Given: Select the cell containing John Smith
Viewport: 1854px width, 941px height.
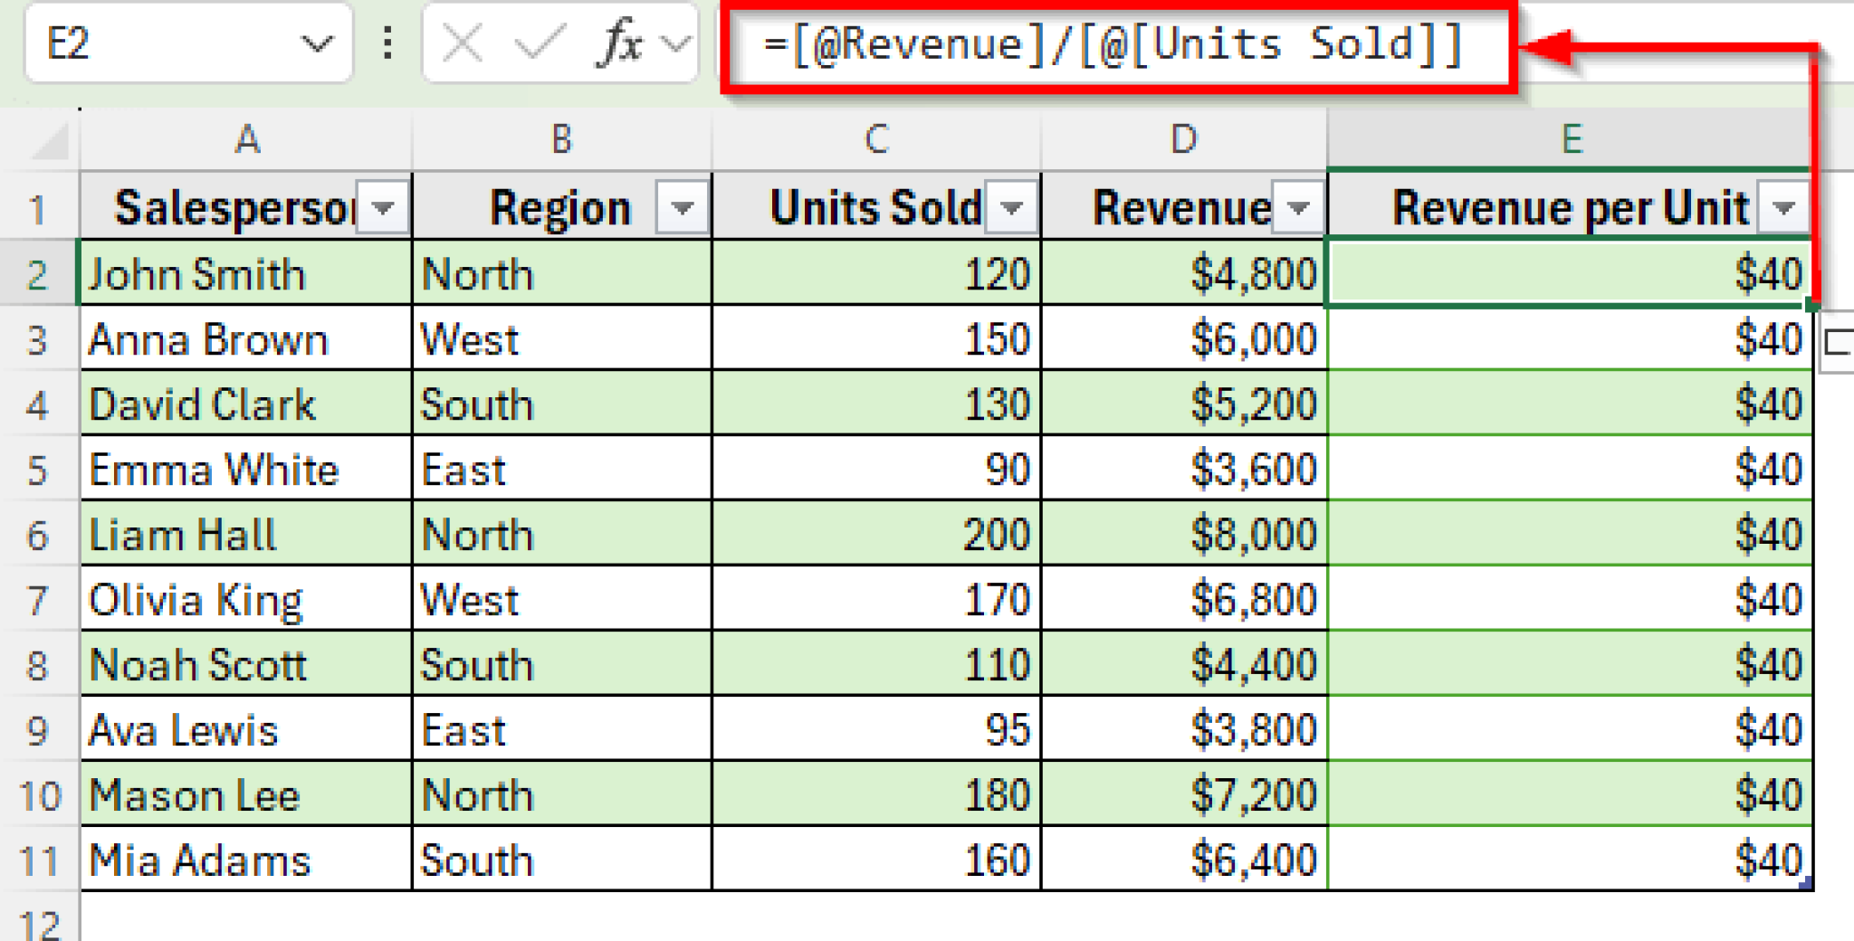Looking at the screenshot, I should point(245,274).
